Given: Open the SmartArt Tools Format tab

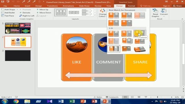Looking at the screenshot, I should click(x=132, y=6).
